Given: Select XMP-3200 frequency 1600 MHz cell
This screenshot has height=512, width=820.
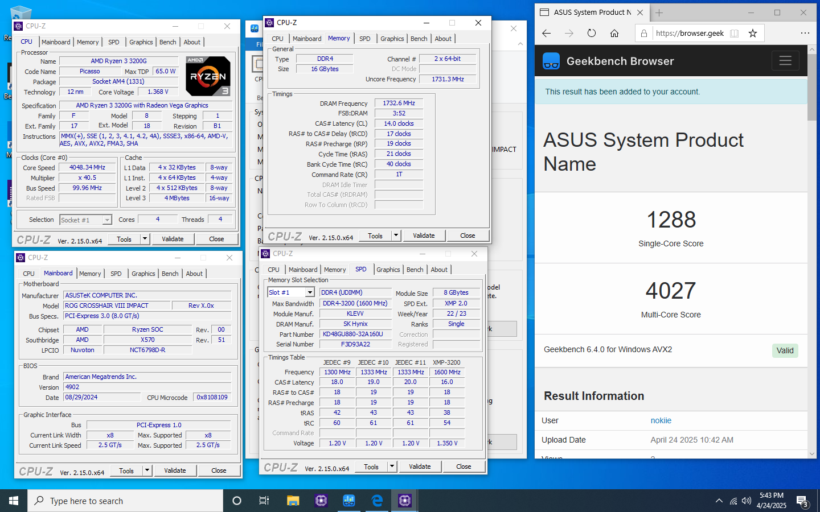Looking at the screenshot, I should pos(447,372).
